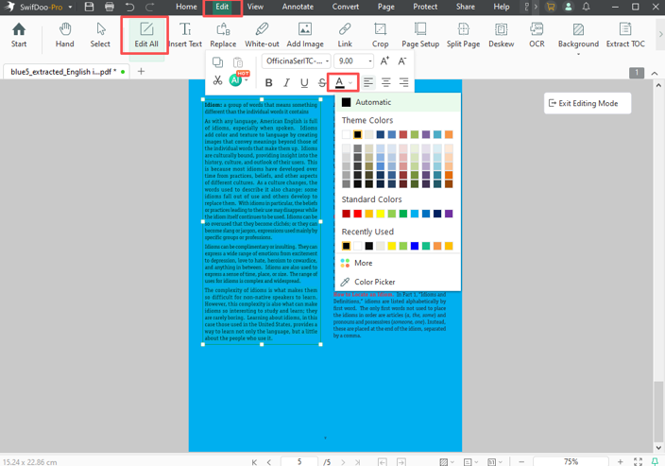The image size is (665, 466).
Task: Expand the font size dropdown
Action: coord(369,61)
